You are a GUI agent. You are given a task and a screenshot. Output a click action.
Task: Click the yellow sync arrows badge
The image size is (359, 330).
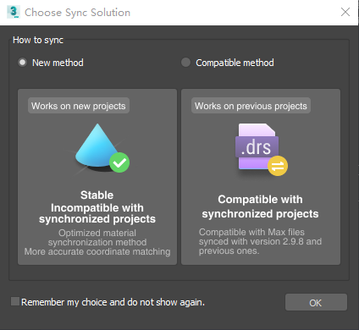(278, 166)
